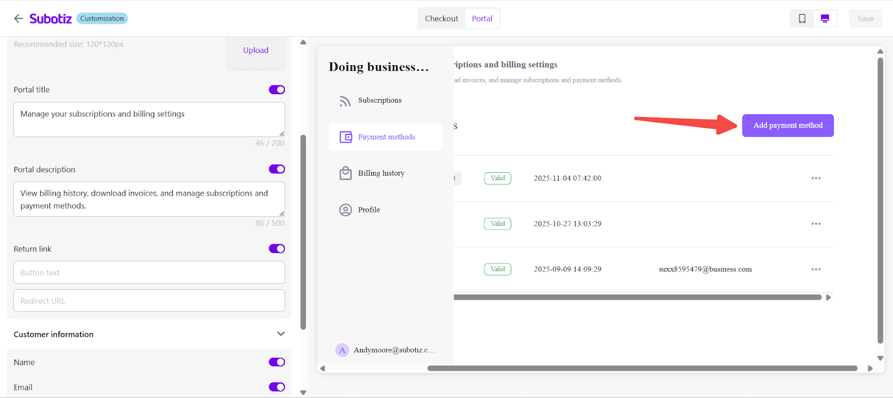
Task: Open Payment methods in portal sidebar
Action: [x=386, y=137]
